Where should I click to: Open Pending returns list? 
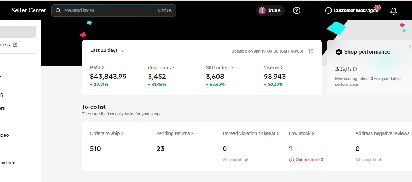point(175,133)
